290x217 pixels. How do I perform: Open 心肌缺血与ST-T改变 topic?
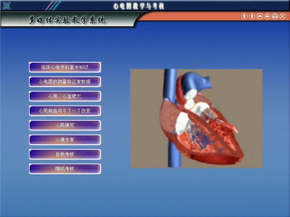[65, 111]
